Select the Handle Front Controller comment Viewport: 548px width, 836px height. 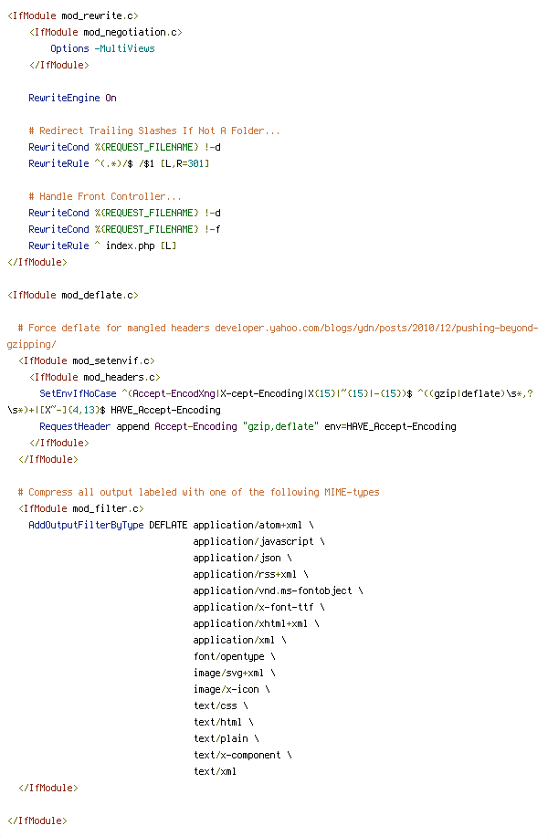[x=105, y=197]
